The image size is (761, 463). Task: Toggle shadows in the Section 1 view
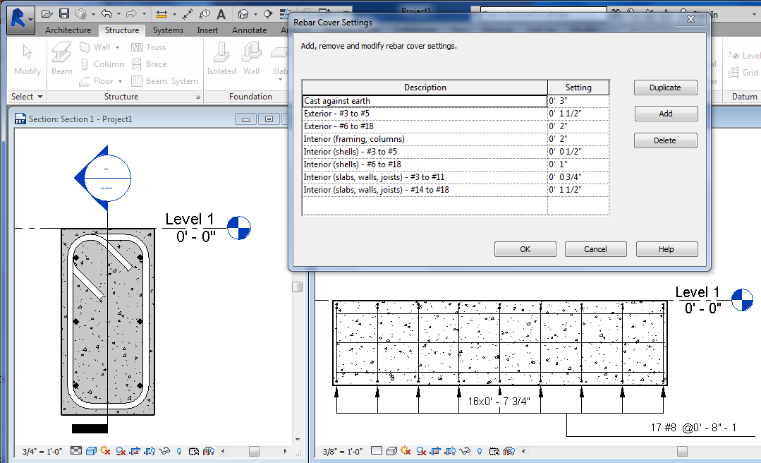[x=104, y=452]
